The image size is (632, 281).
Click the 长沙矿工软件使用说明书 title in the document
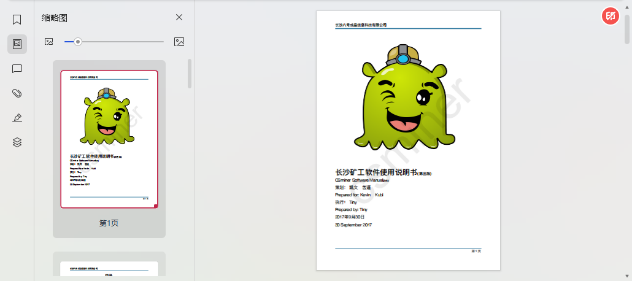pyautogui.click(x=376, y=172)
